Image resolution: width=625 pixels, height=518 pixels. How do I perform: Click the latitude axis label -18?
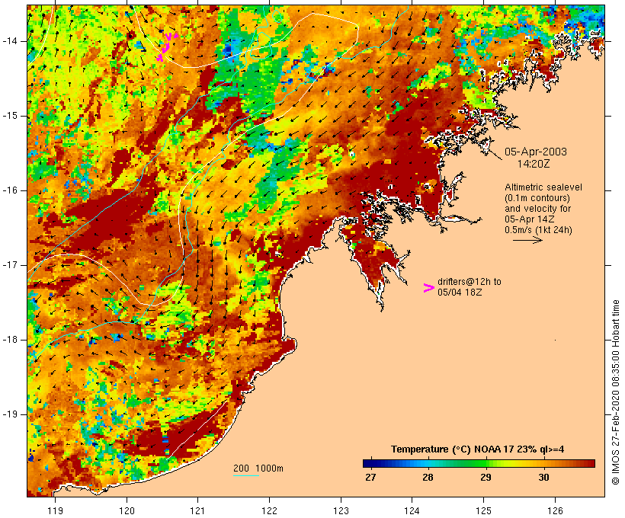[9, 340]
